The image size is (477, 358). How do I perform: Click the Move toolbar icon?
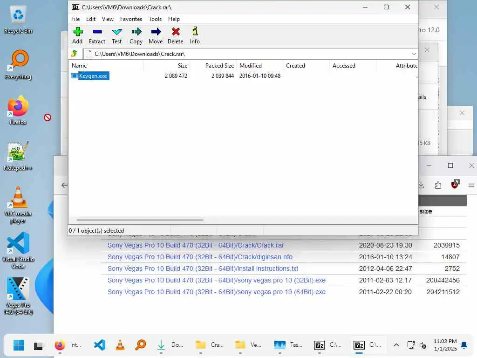click(156, 35)
